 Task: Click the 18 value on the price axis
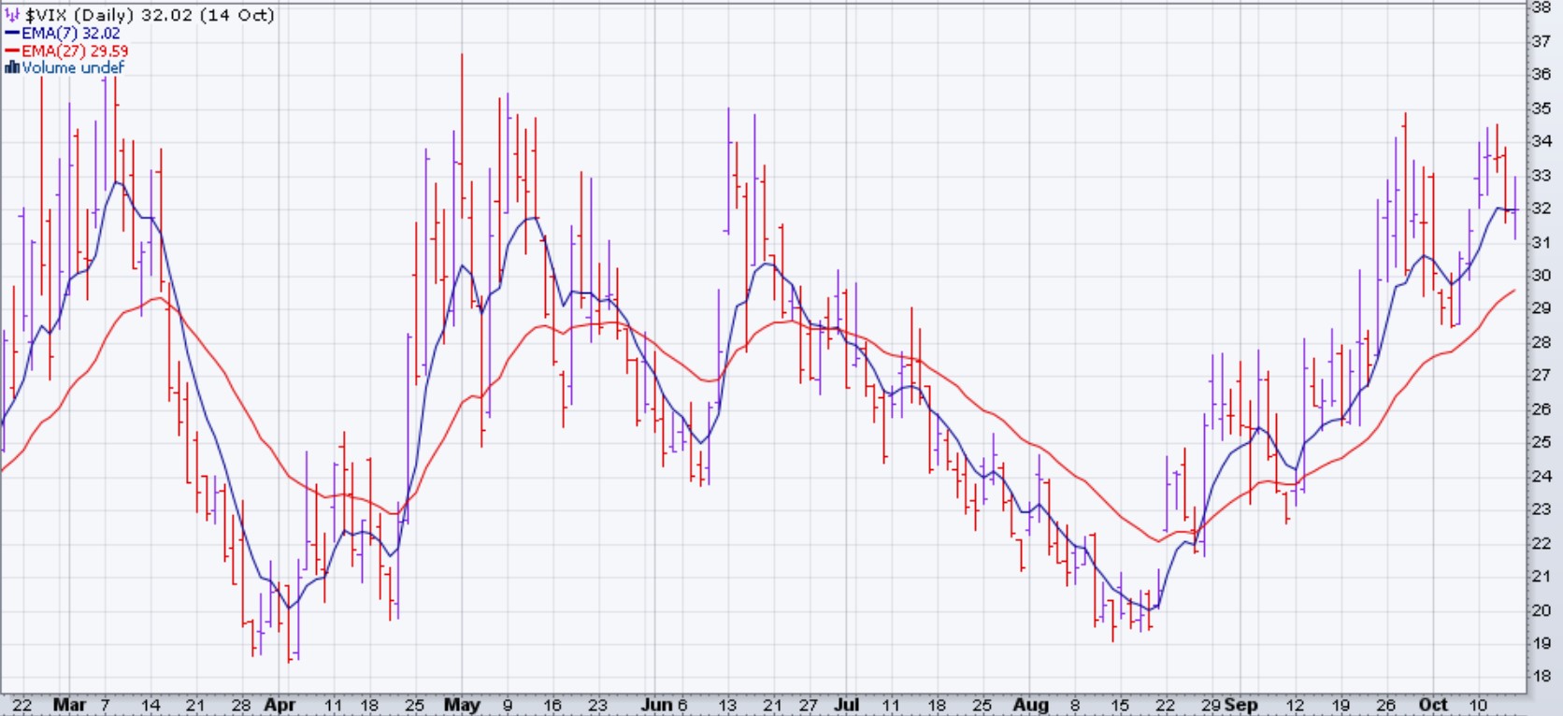[1541, 676]
